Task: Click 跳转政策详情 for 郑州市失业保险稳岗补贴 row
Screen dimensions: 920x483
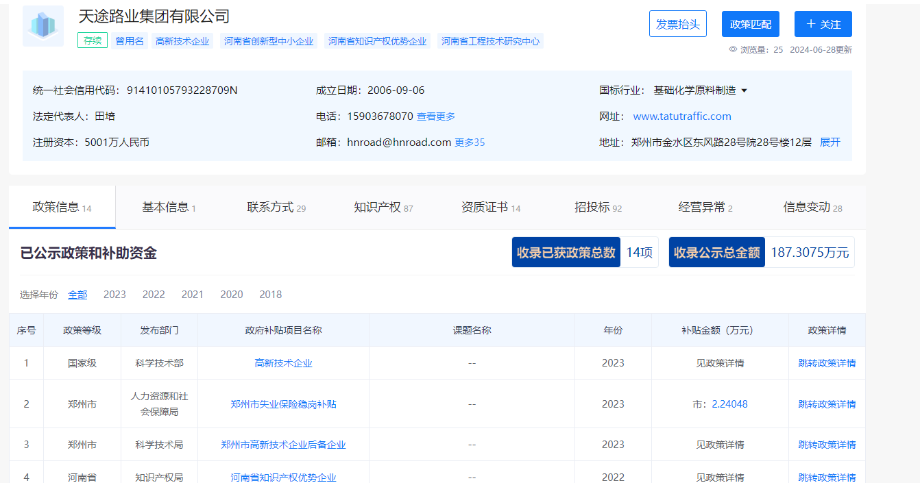Action: coord(827,404)
